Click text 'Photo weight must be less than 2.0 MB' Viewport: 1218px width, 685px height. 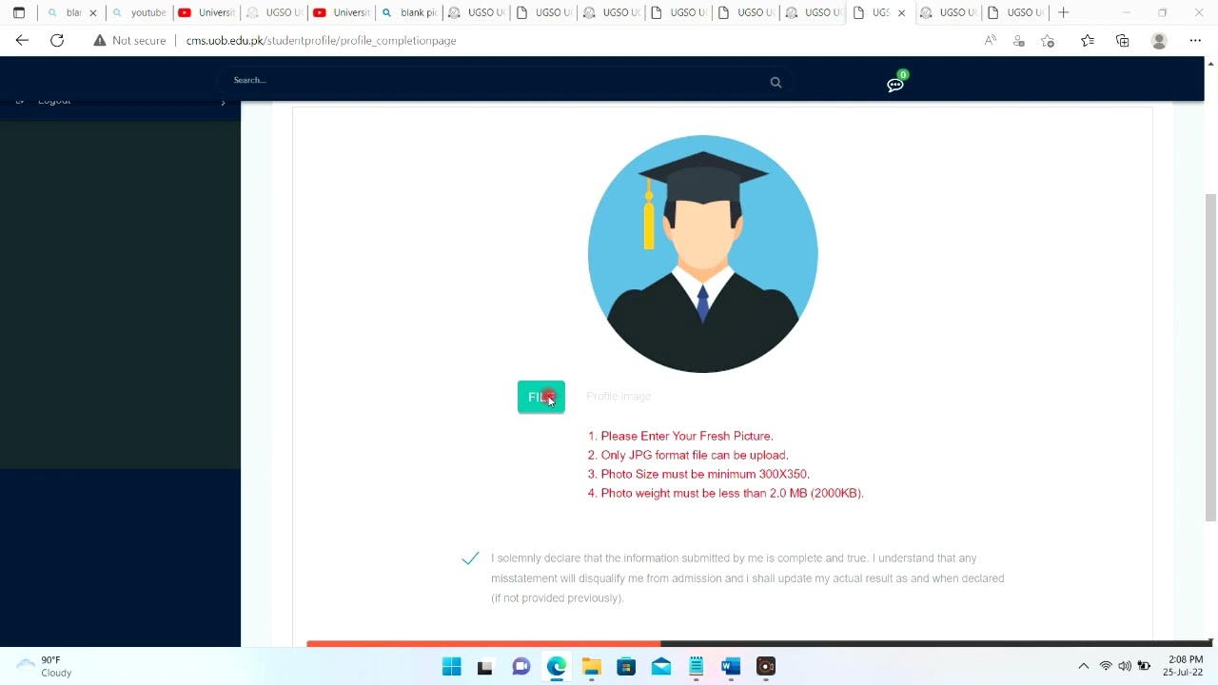[x=731, y=493]
